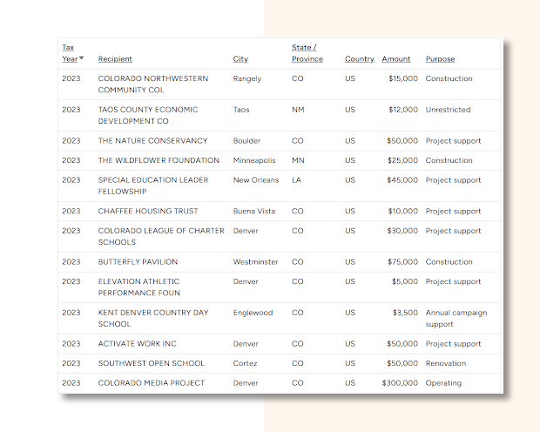Select Activate Work Inc recipient
Viewport: 540px width, 432px height.
[137, 343]
